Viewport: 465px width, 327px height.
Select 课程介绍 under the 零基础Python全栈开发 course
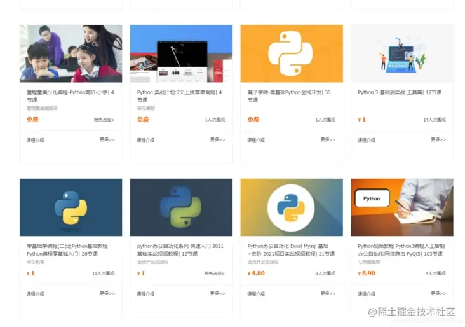pyautogui.click(x=256, y=140)
